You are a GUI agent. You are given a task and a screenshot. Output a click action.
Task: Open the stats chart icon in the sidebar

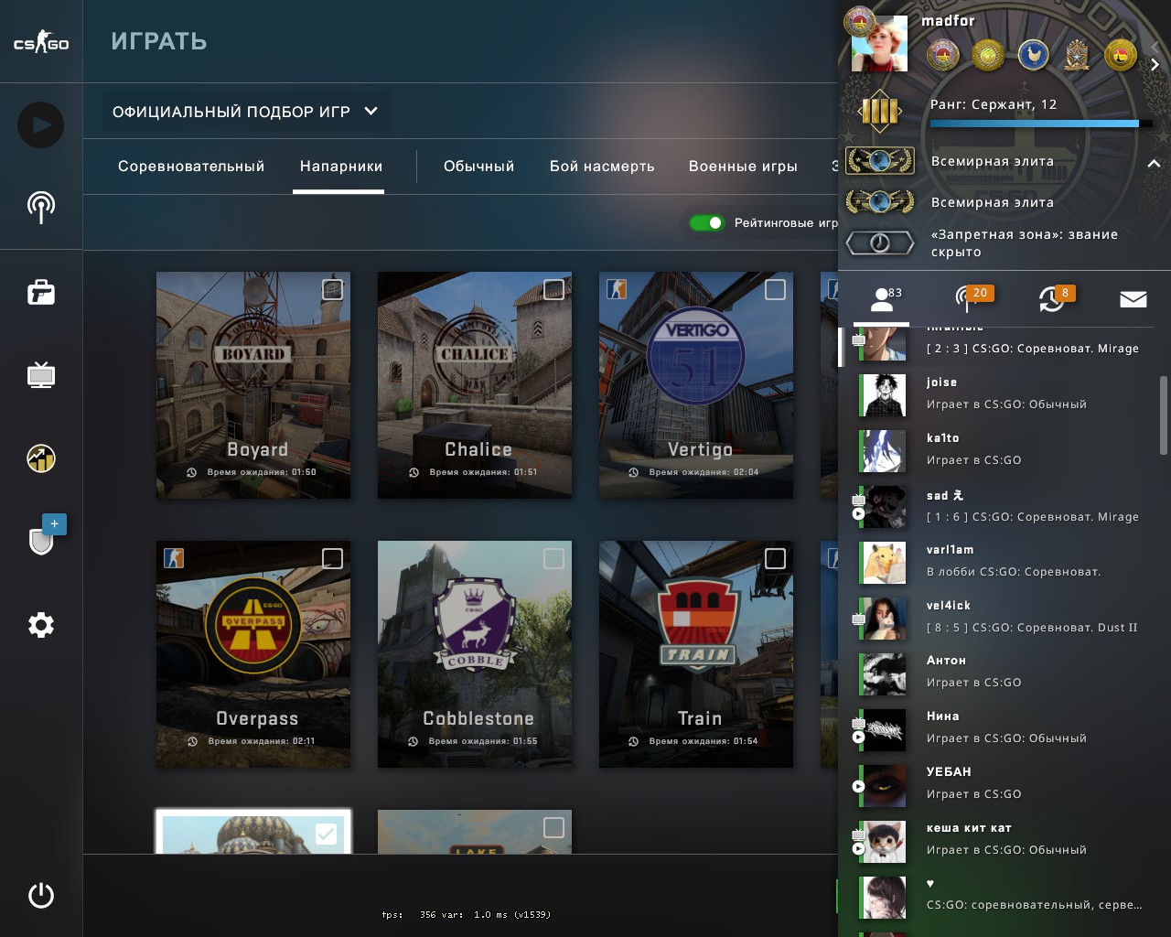click(41, 458)
